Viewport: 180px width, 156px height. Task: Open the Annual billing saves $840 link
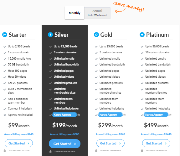tap(110, 134)
